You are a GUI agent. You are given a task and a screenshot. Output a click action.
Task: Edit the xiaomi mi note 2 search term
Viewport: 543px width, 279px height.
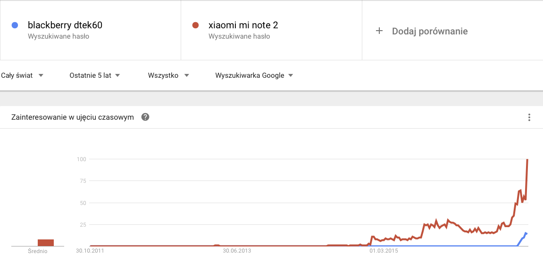243,25
